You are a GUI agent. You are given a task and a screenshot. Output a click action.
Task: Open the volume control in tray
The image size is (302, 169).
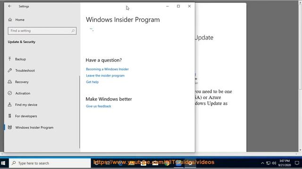click(x=274, y=163)
